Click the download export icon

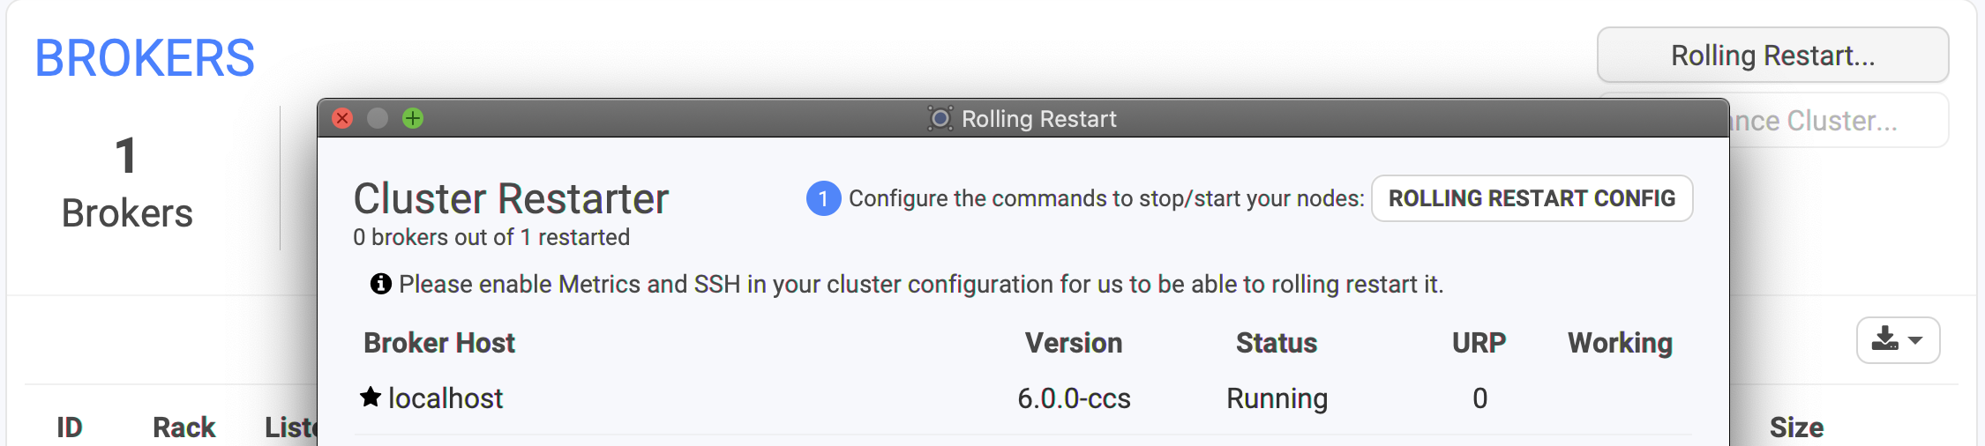1884,339
